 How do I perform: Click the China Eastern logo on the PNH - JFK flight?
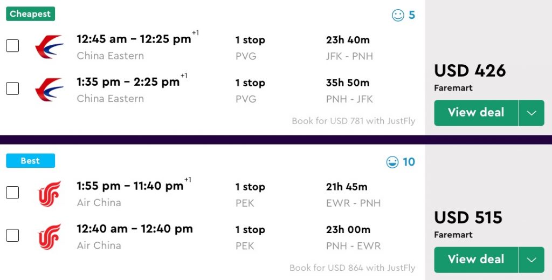click(49, 90)
